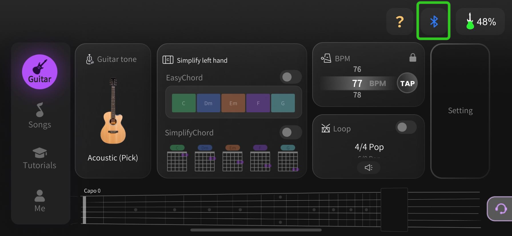512x236 pixels.
Task: Select the orange Em chord swatch
Action: 233,103
